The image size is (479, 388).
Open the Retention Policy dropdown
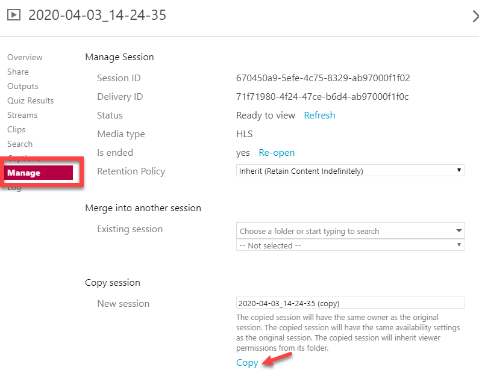click(x=351, y=171)
